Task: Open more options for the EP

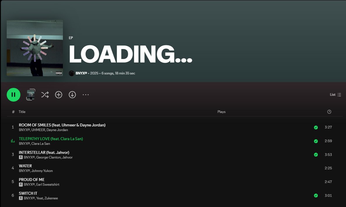Action: (x=86, y=95)
